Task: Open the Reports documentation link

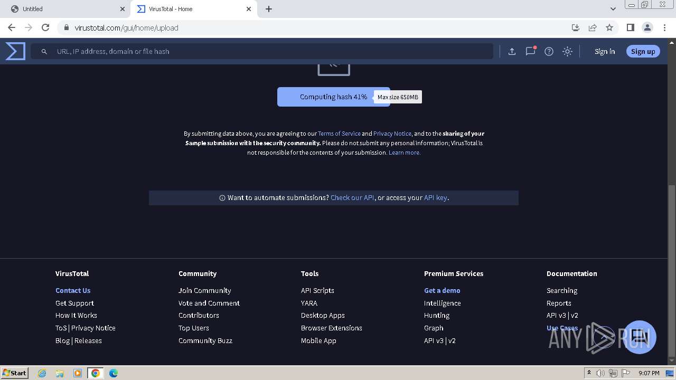Action: 559,303
